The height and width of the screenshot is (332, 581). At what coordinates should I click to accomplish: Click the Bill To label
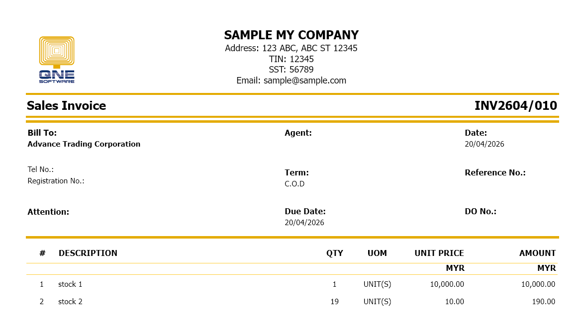[x=42, y=133]
